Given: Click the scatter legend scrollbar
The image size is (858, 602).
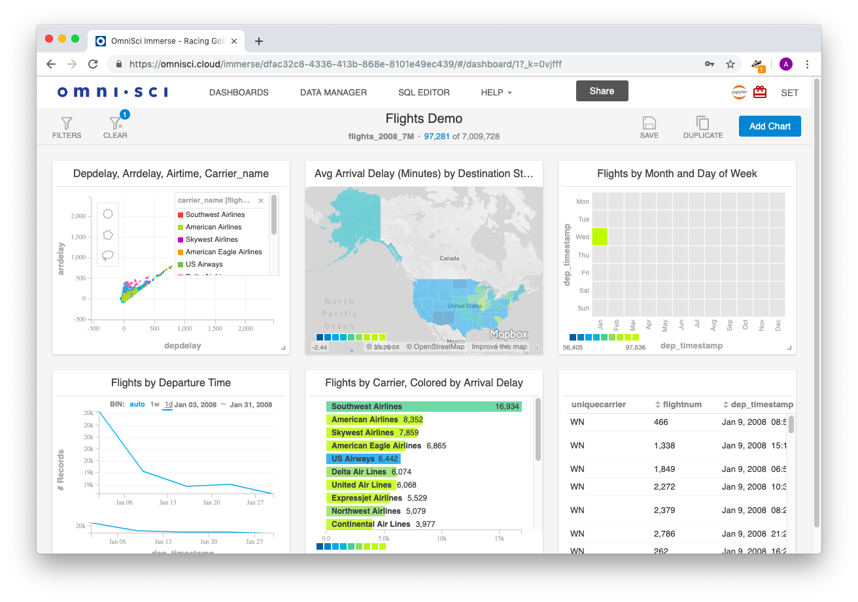Looking at the screenshot, I should tap(274, 214).
